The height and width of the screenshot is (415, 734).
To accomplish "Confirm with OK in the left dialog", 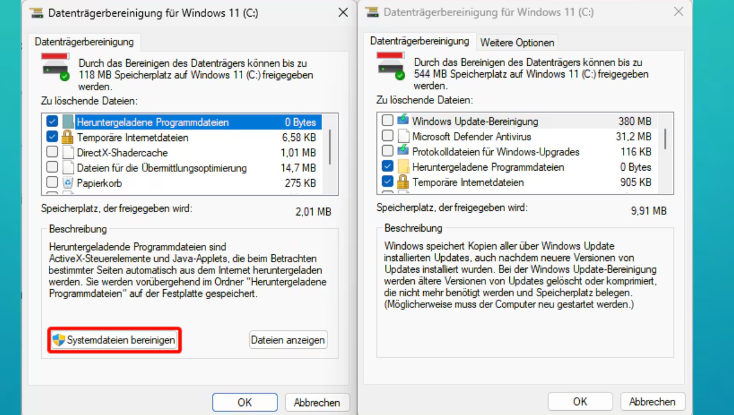I will (245, 402).
